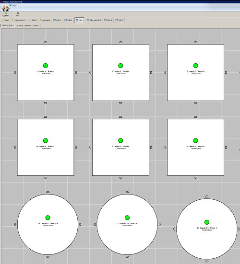Click the green status dot on Tavolo 3
The height and width of the screenshot is (264, 240).
tap(195, 66)
